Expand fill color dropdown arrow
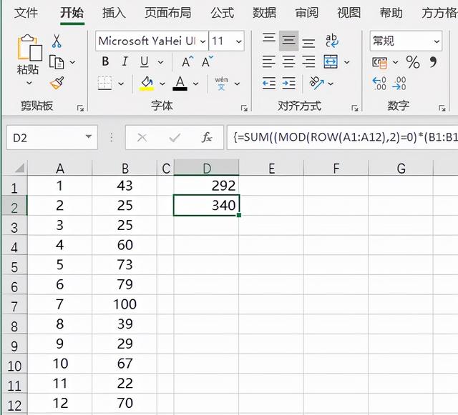Viewport: 458px width, 415px height. click(162, 84)
